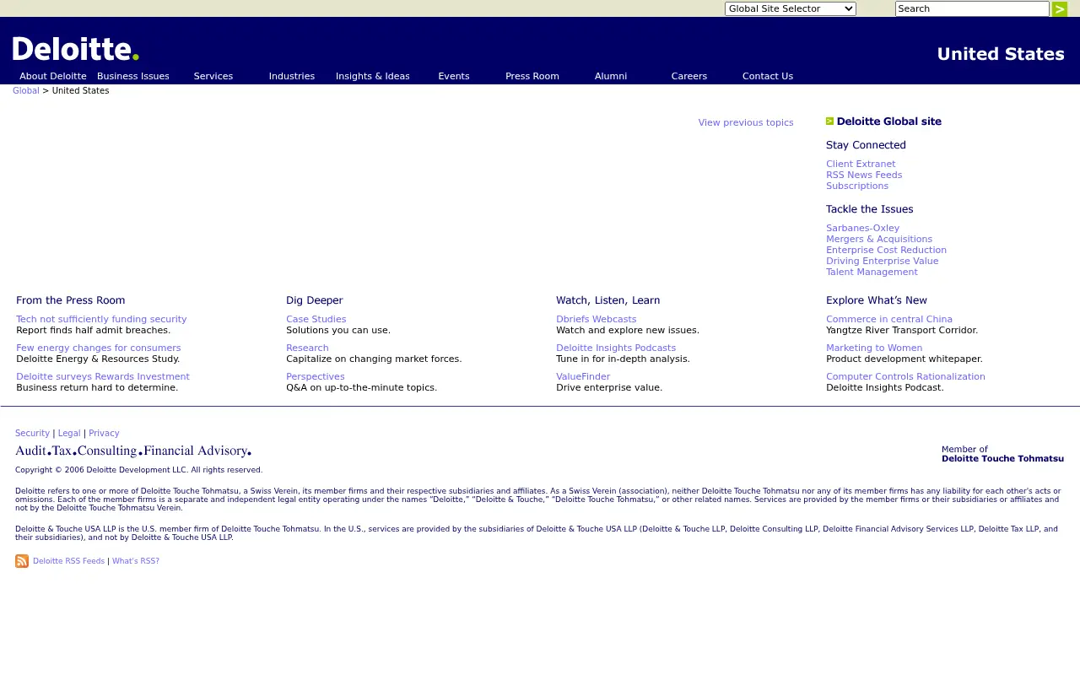Open Deloitte Insights Podcasts link
This screenshot has width=1080, height=675.
(x=616, y=348)
